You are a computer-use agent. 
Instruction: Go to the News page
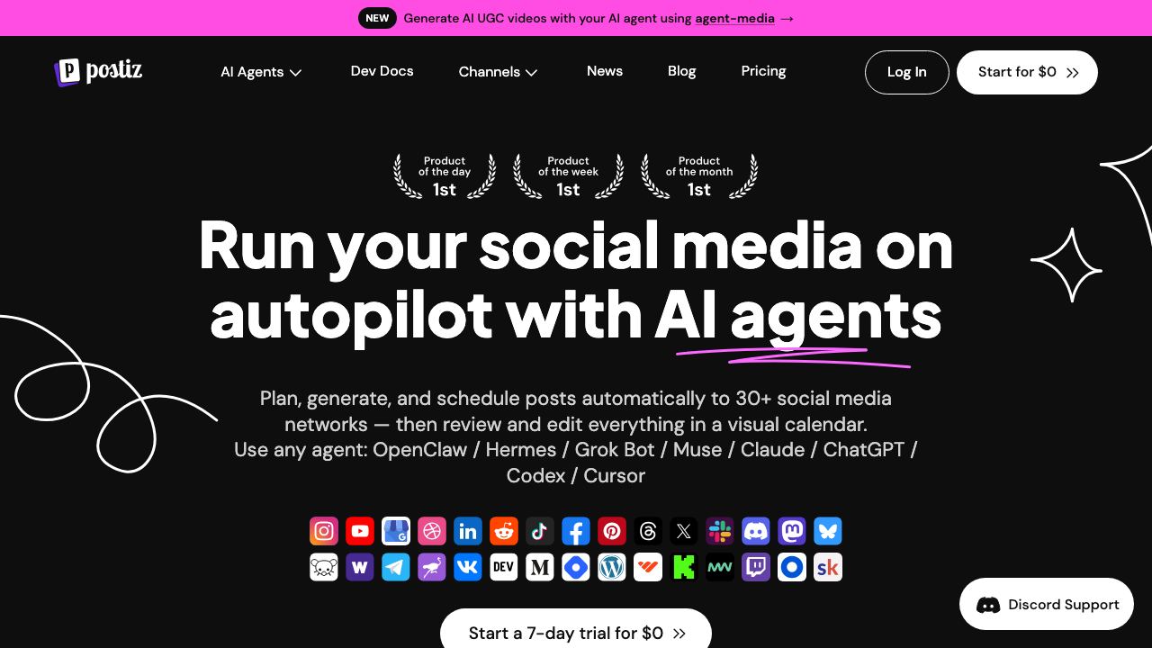[605, 71]
